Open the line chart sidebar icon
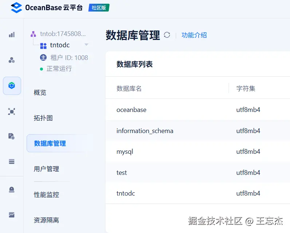Screen dimensions: 290x233 click(12, 215)
